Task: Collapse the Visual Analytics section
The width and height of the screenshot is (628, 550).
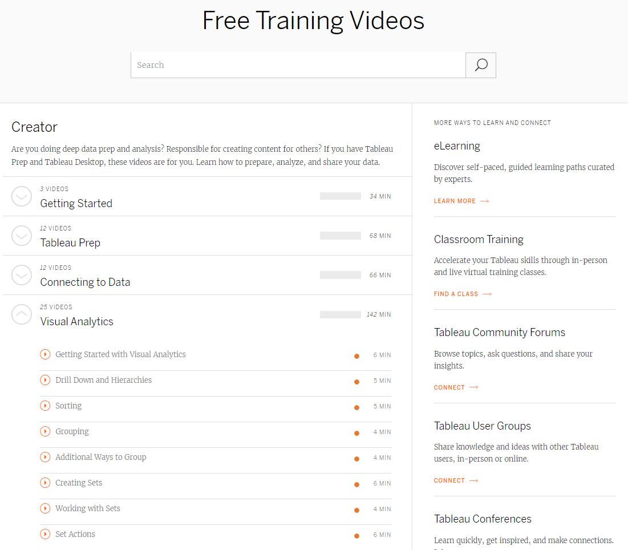Action: coord(22,314)
